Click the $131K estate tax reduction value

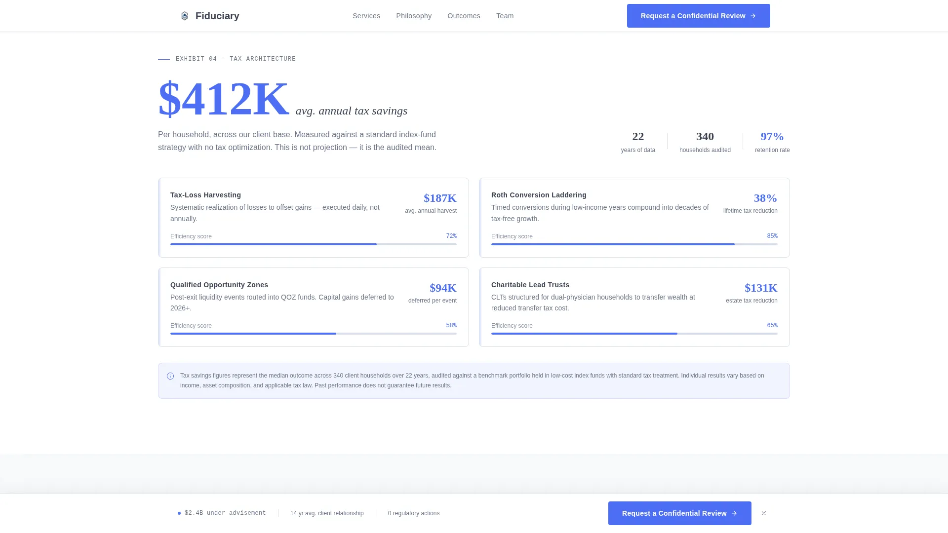(761, 288)
